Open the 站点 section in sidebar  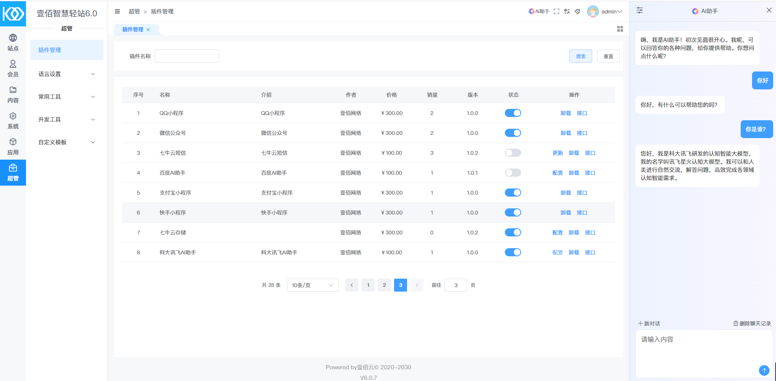click(x=13, y=42)
